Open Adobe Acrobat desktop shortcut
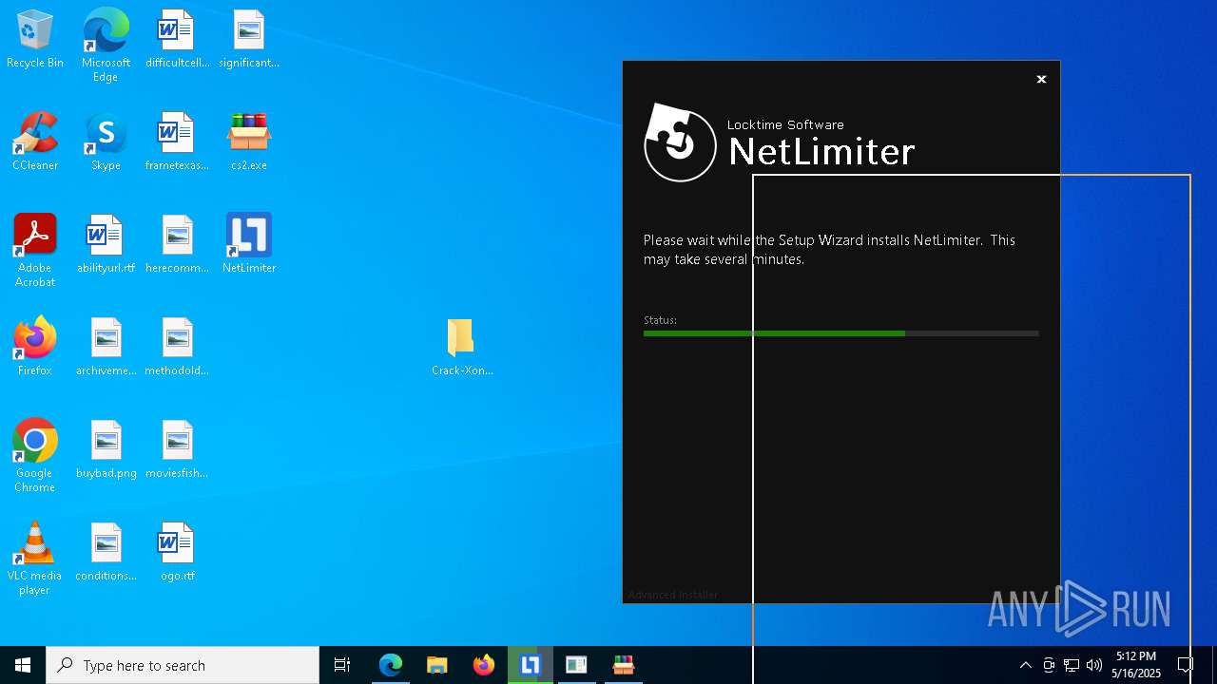 click(35, 251)
